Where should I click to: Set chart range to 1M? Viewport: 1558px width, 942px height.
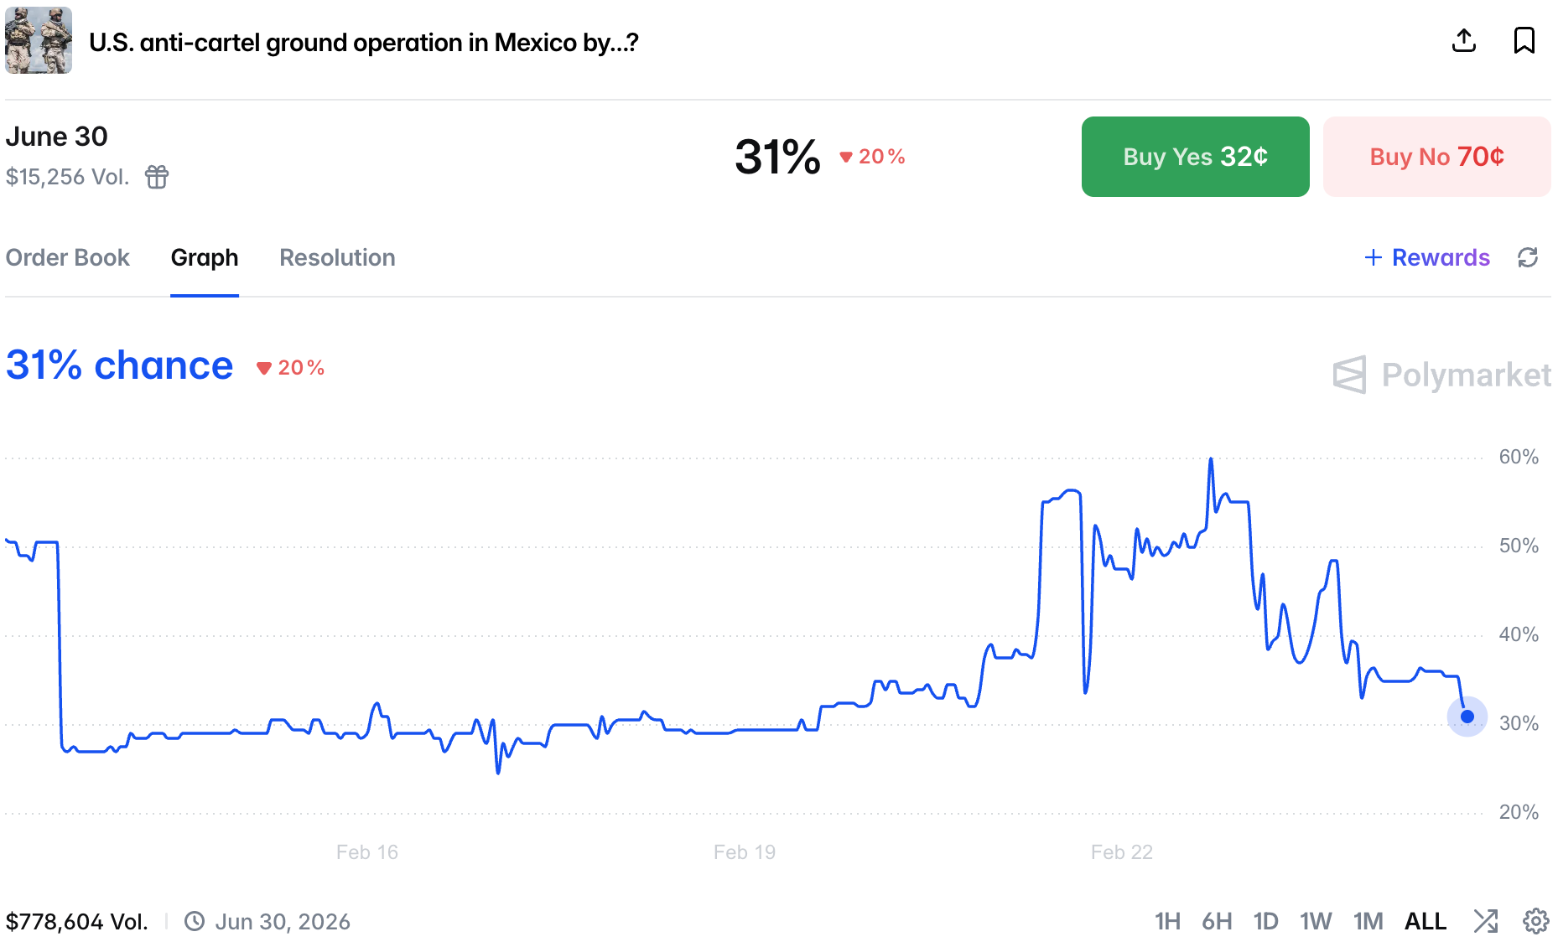[x=1368, y=922]
